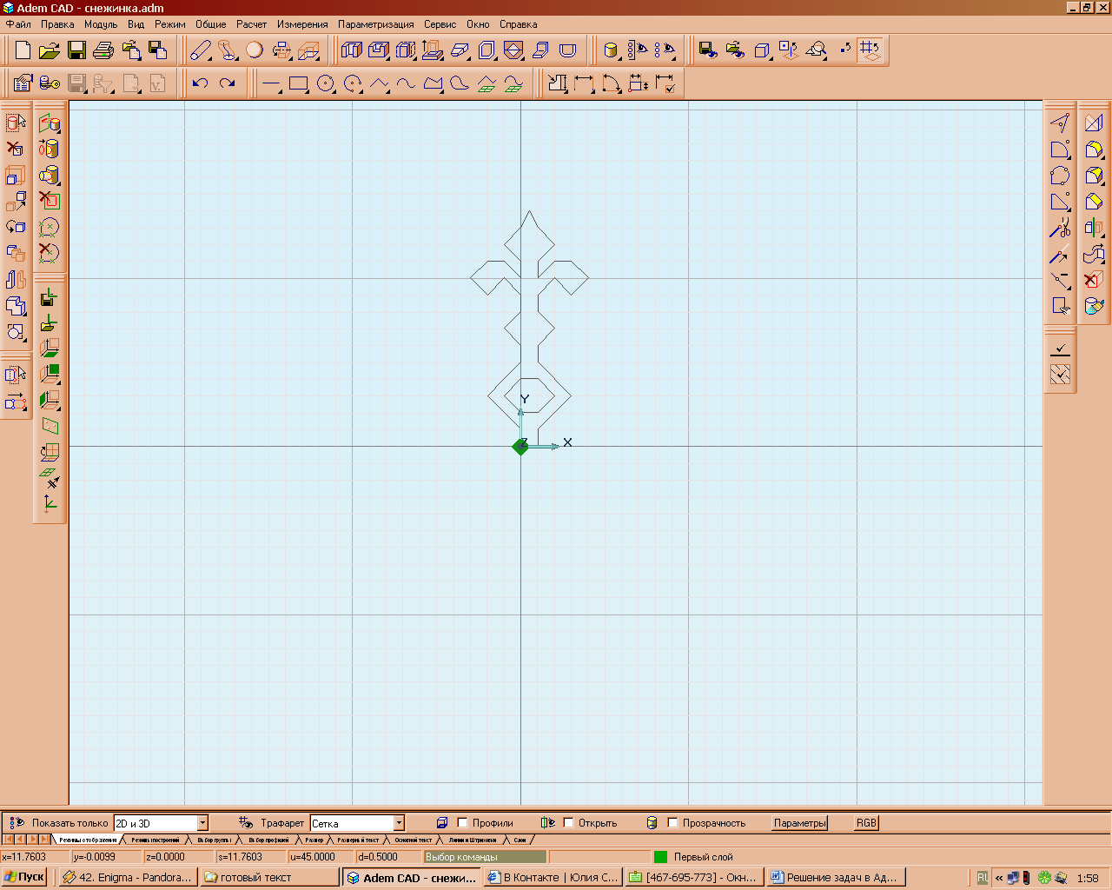The image size is (1112, 890).
Task: Select the Circle drawing tool
Action: pyautogui.click(x=326, y=83)
